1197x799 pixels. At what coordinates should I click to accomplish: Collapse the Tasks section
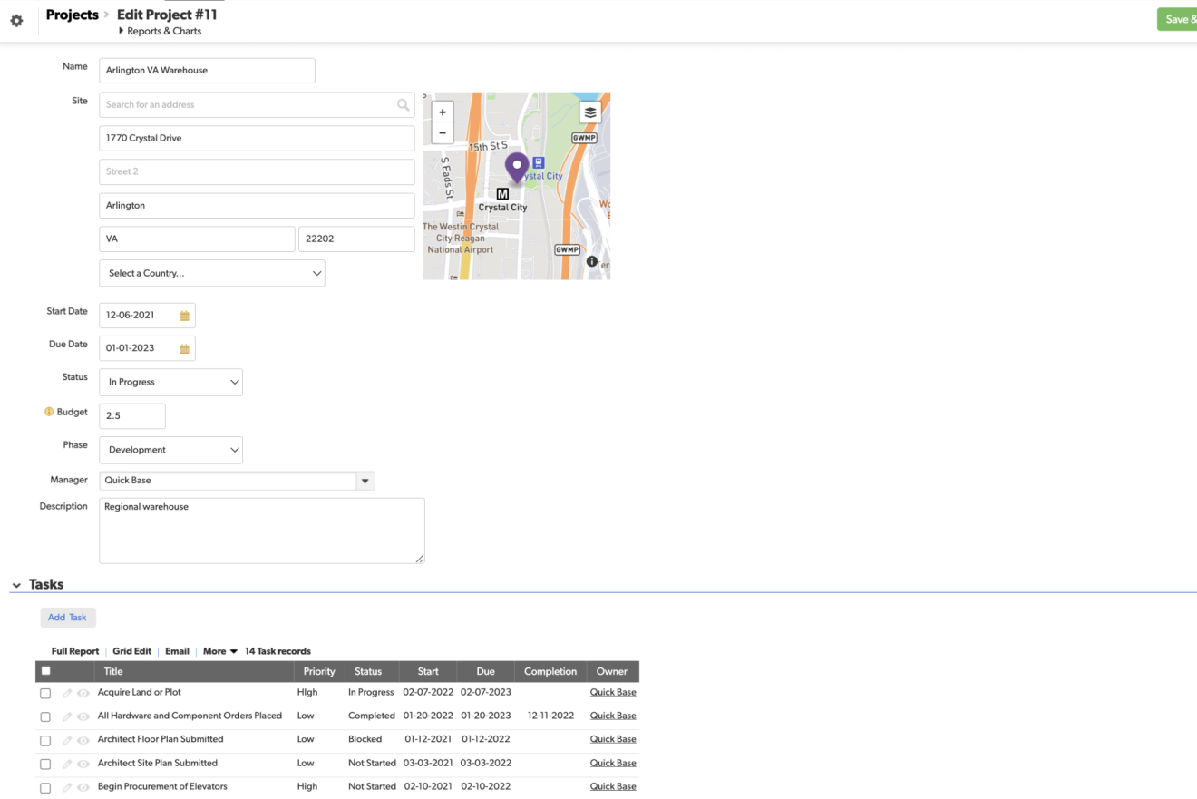coord(16,585)
